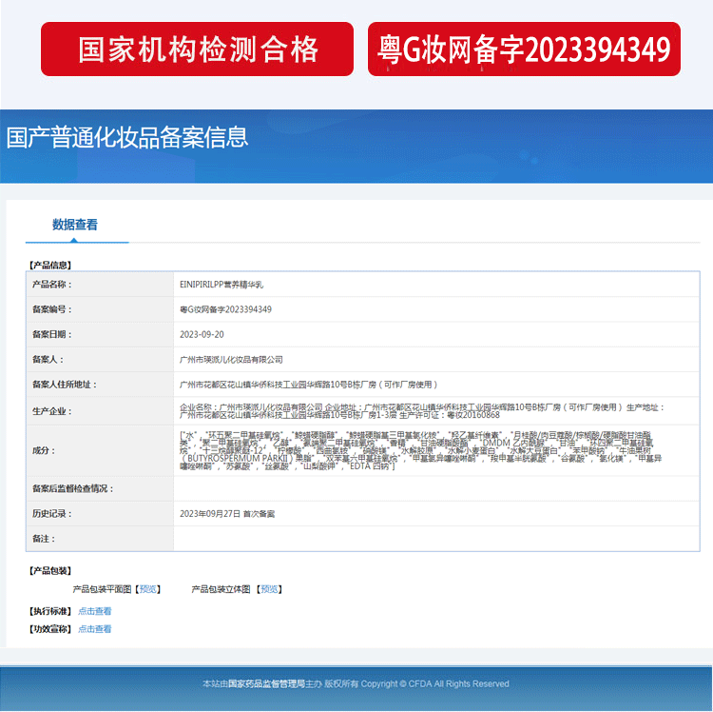The height and width of the screenshot is (712, 713).
Task: Click the 产品包装平面图 label
Action: point(102,589)
